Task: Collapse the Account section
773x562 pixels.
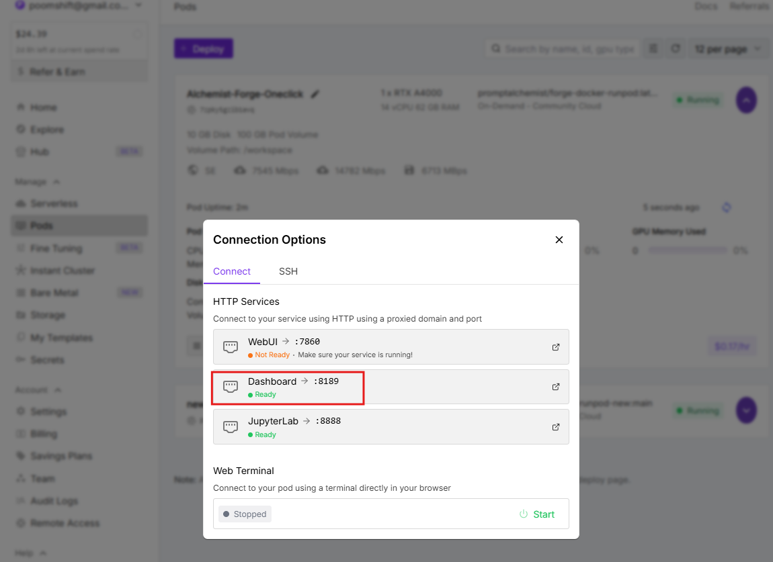Action: (38, 390)
